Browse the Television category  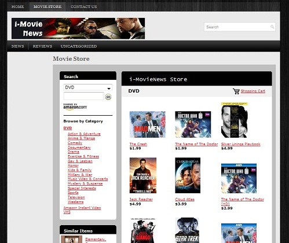click(76, 197)
